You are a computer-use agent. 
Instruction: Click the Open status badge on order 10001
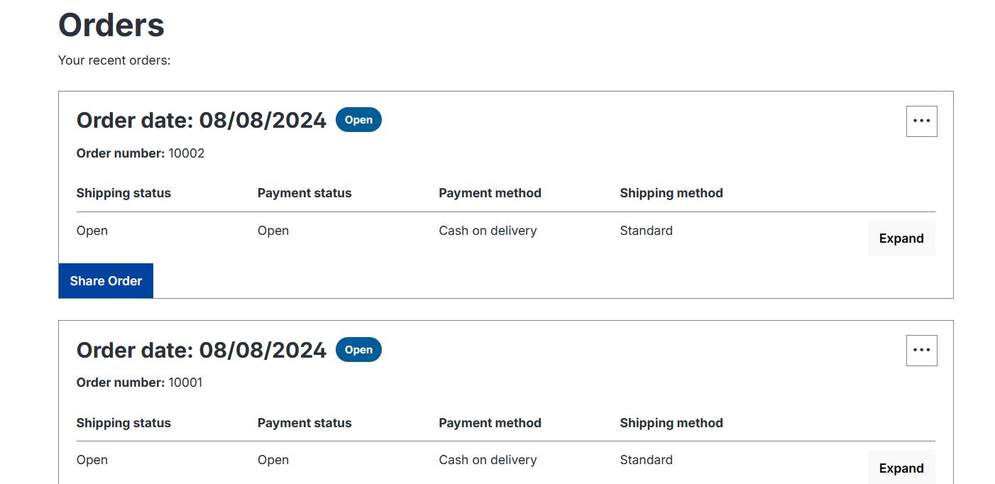click(358, 350)
